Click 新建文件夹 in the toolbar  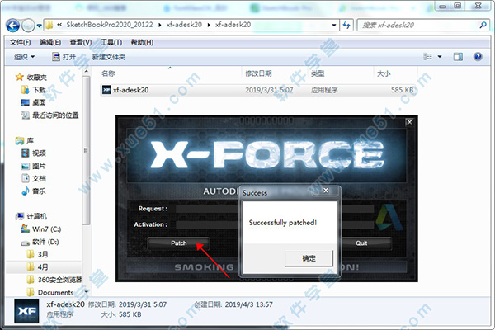pyautogui.click(x=109, y=57)
